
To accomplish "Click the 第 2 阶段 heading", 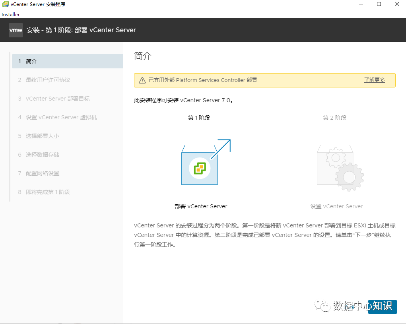I will (x=334, y=118).
